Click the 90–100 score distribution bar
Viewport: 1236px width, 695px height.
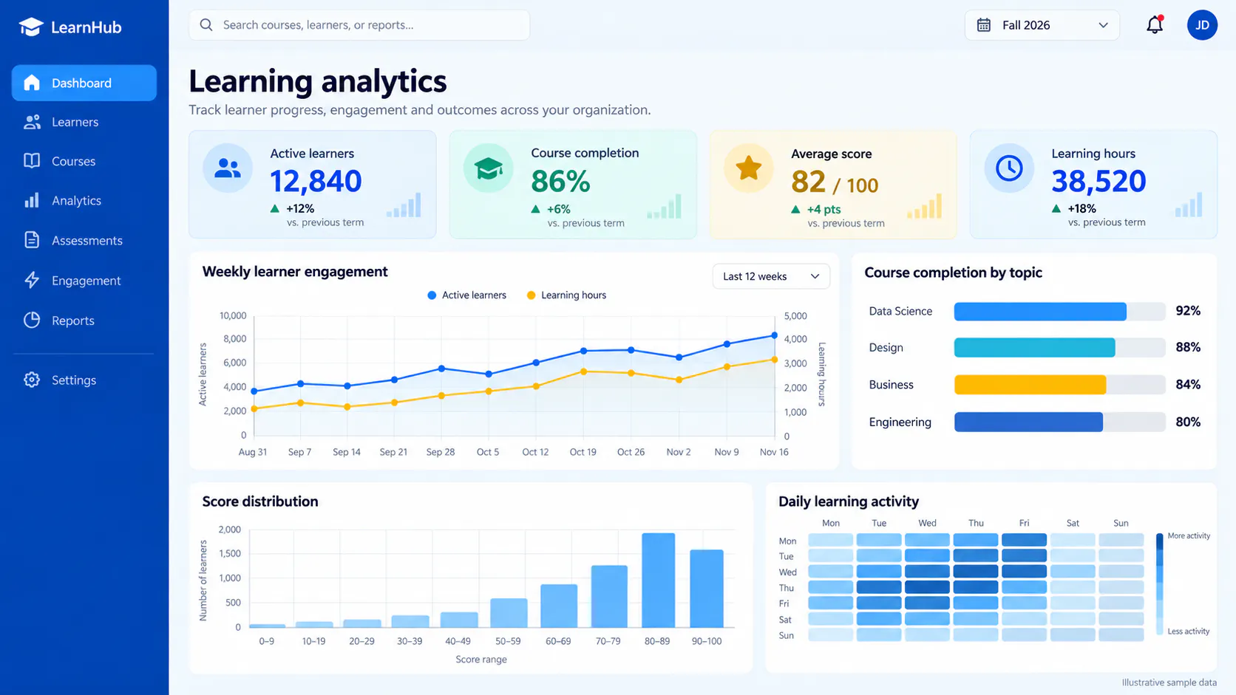coord(707,589)
